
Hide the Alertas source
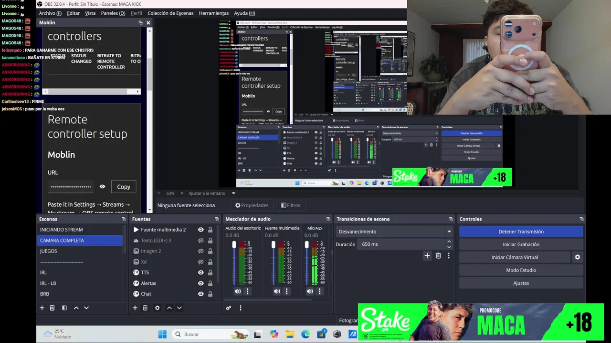[x=201, y=283]
